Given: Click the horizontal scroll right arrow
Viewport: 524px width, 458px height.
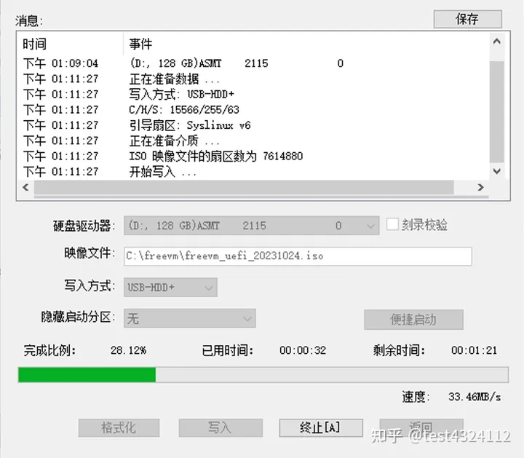Looking at the screenshot, I should coord(480,187).
